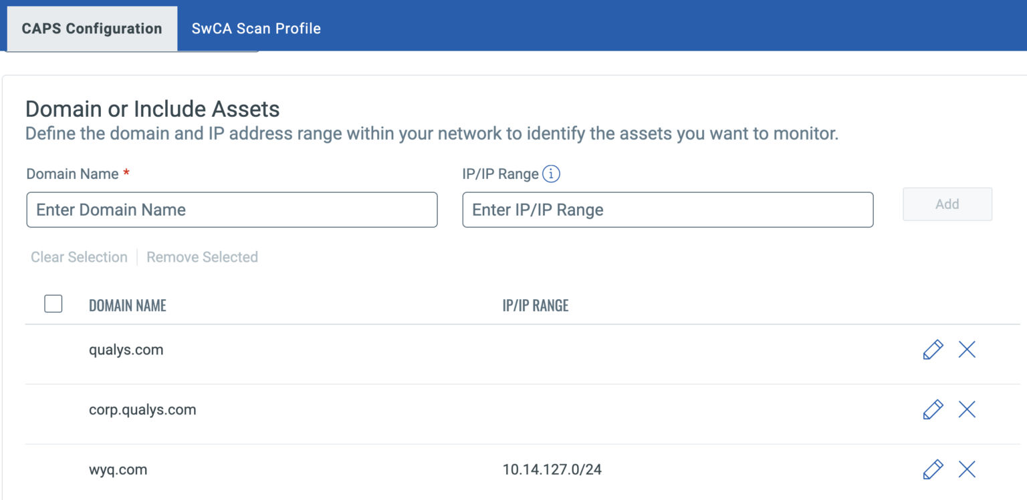The width and height of the screenshot is (1027, 500).
Task: Click inside the Enter IP/IP Range field
Action: point(667,210)
